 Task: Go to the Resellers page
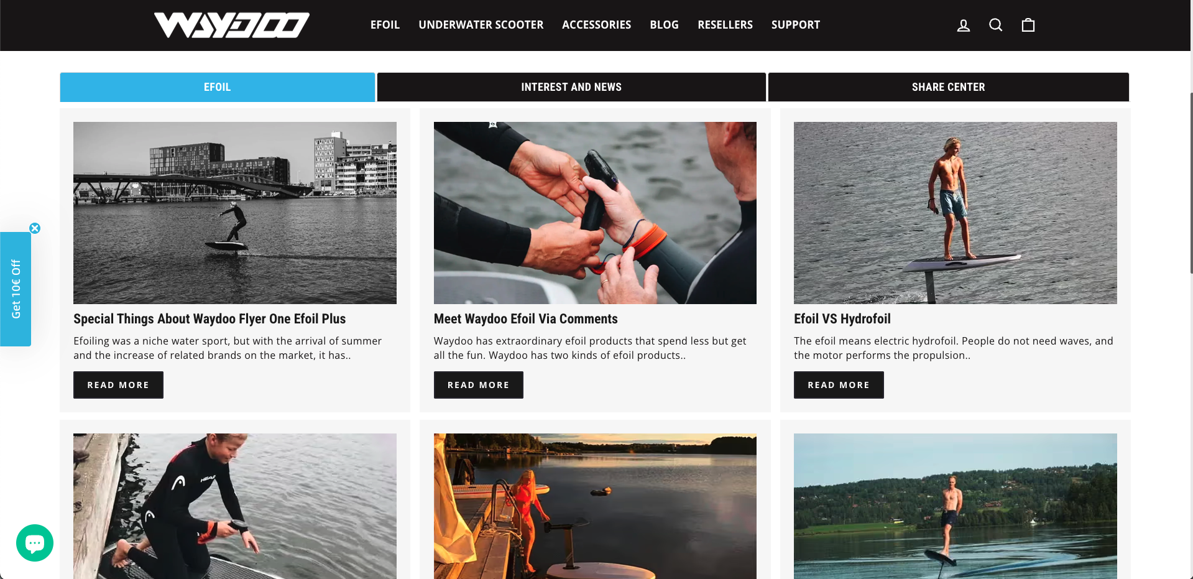coord(725,25)
